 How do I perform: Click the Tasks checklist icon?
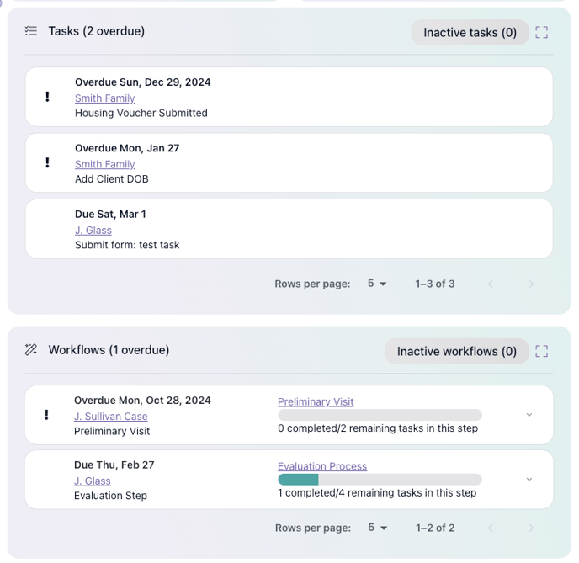click(x=31, y=31)
